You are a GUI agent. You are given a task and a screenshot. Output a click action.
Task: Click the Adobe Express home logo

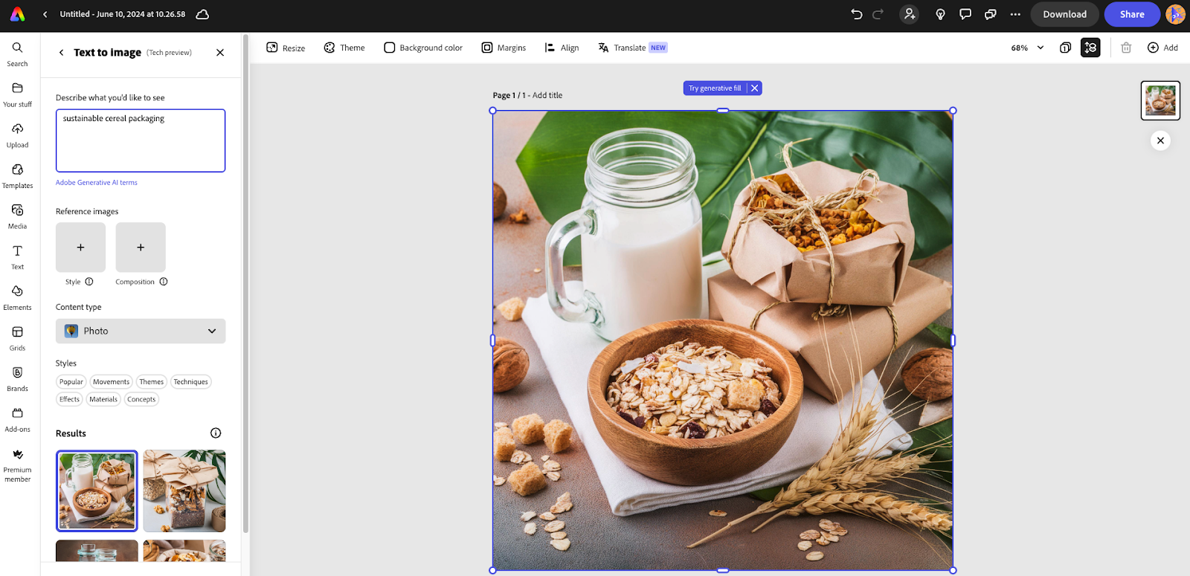tap(17, 14)
